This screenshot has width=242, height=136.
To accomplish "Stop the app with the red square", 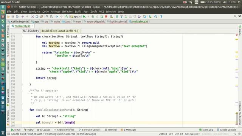I will click(x=106, y=17).
